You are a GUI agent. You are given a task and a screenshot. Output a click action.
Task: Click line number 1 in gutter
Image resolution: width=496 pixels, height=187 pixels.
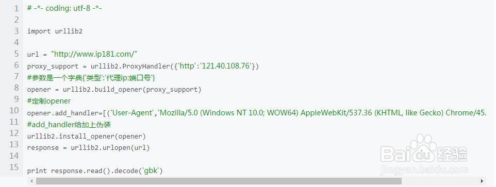pos(16,9)
